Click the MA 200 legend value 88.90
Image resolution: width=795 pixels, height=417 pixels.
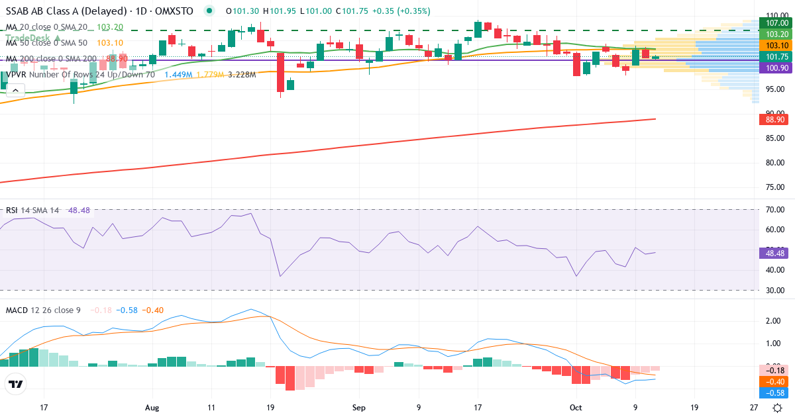(x=117, y=59)
